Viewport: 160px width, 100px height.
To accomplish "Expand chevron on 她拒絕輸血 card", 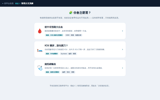I will [122, 68].
